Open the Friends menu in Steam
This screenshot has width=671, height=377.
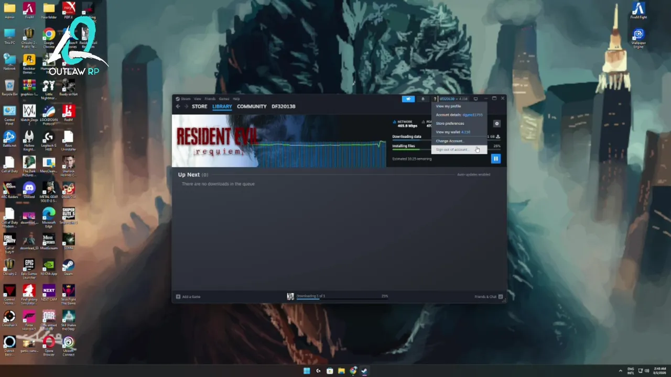tap(210, 98)
